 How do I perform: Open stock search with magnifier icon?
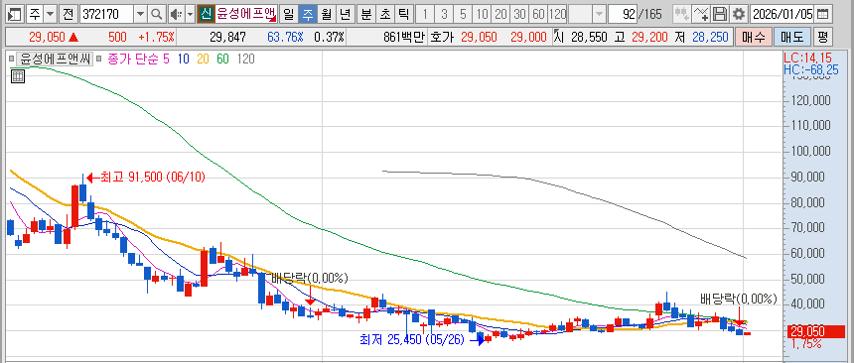[156, 14]
